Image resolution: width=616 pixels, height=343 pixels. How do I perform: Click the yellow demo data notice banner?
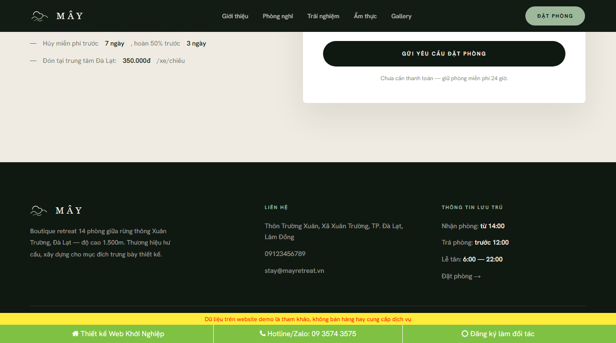pyautogui.click(x=308, y=319)
